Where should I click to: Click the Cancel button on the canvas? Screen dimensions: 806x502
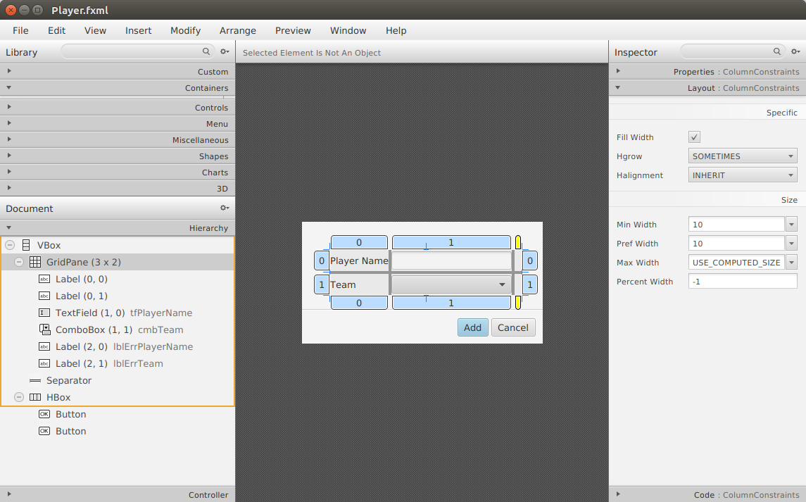(x=513, y=327)
